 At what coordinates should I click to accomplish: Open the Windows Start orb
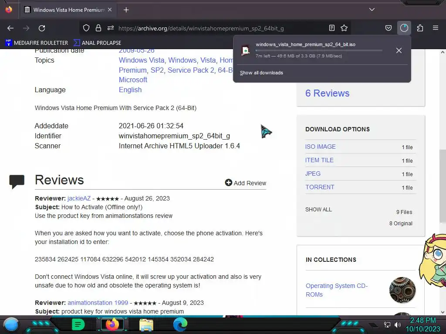12,325
